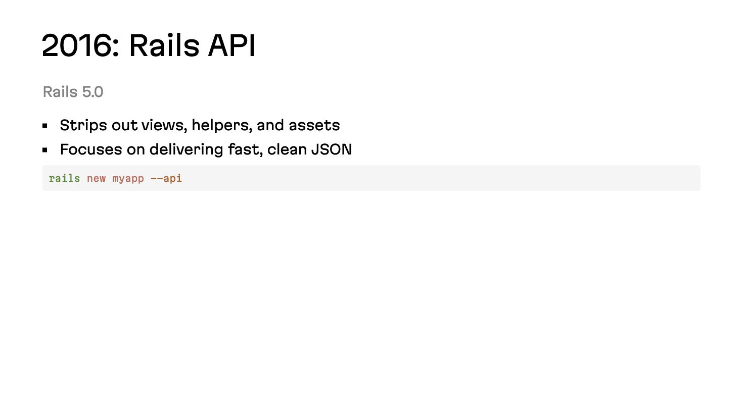The image size is (743, 418).
Task: Click the "2016: Rails API" slide title
Action: point(149,45)
